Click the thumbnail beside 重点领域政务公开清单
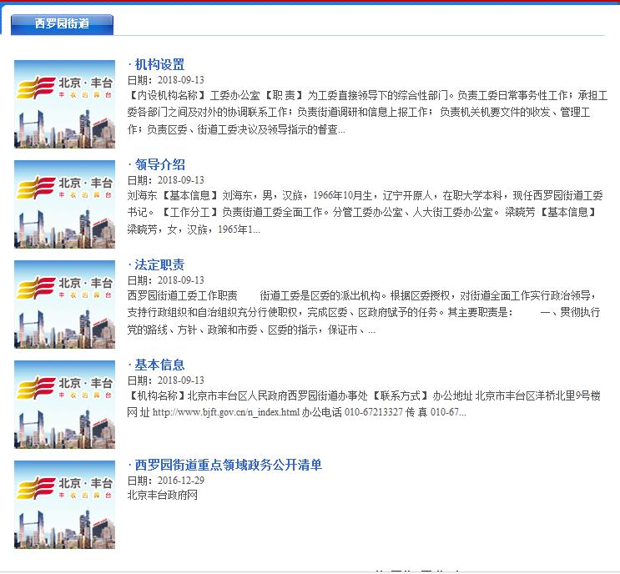The image size is (620, 574). [65, 505]
